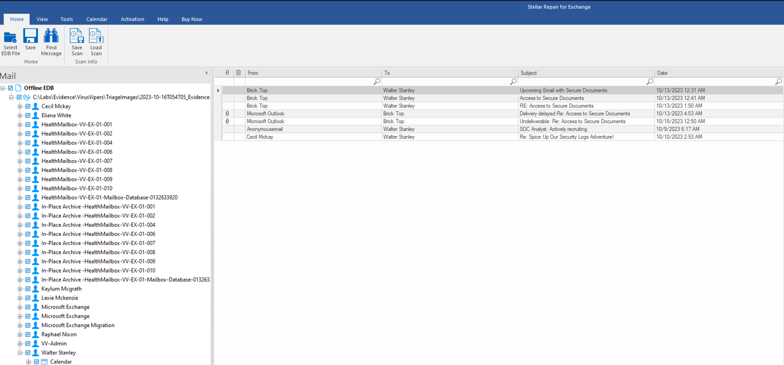Open the Calendar ribbon tab

(96, 19)
